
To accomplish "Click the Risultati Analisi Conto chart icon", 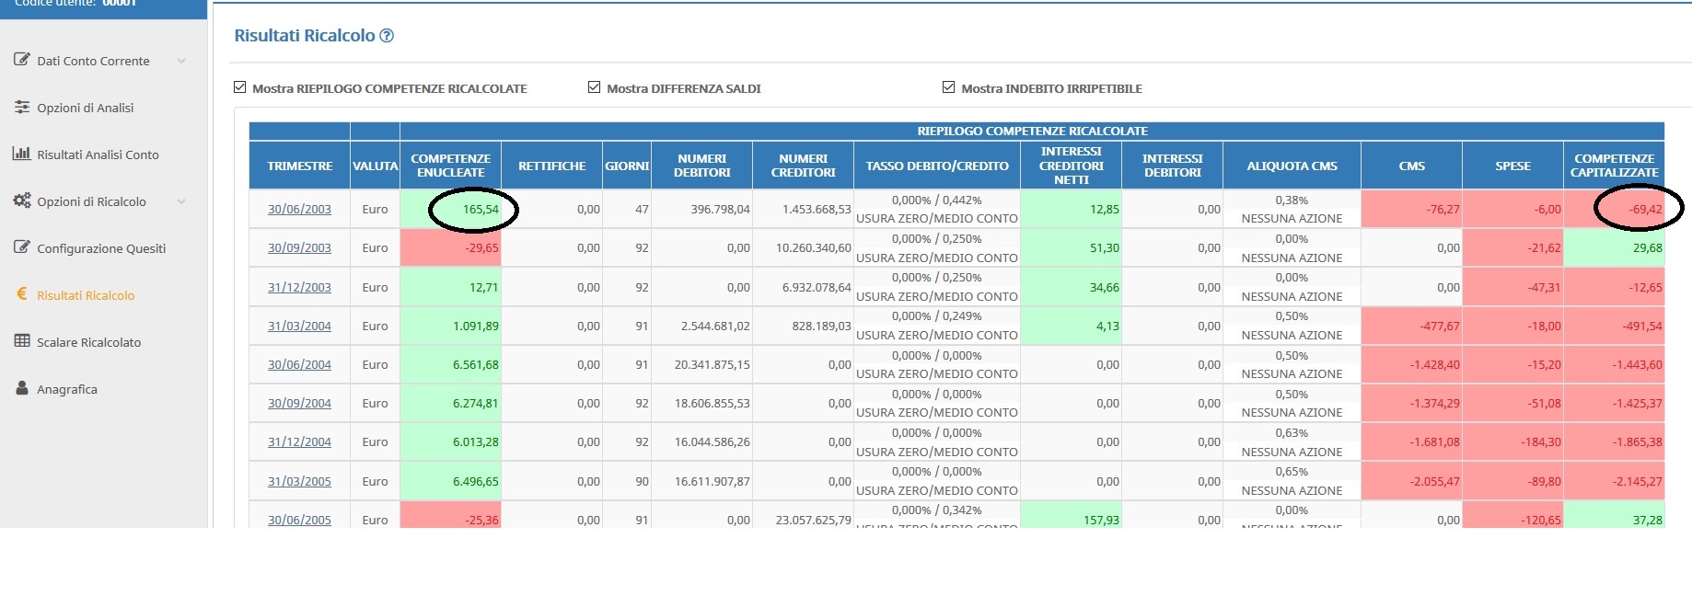I will coord(22,154).
